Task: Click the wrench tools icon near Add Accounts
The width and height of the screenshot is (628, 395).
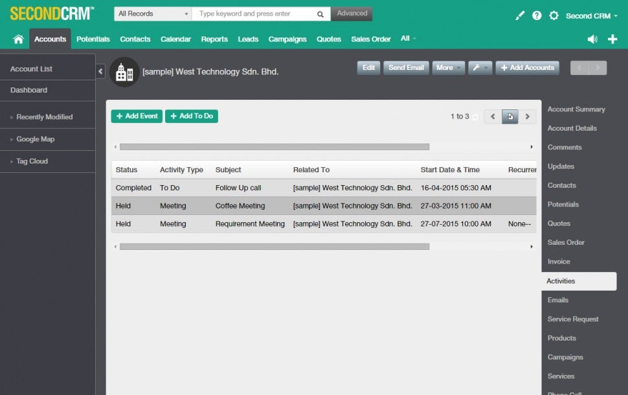Action: (480, 67)
